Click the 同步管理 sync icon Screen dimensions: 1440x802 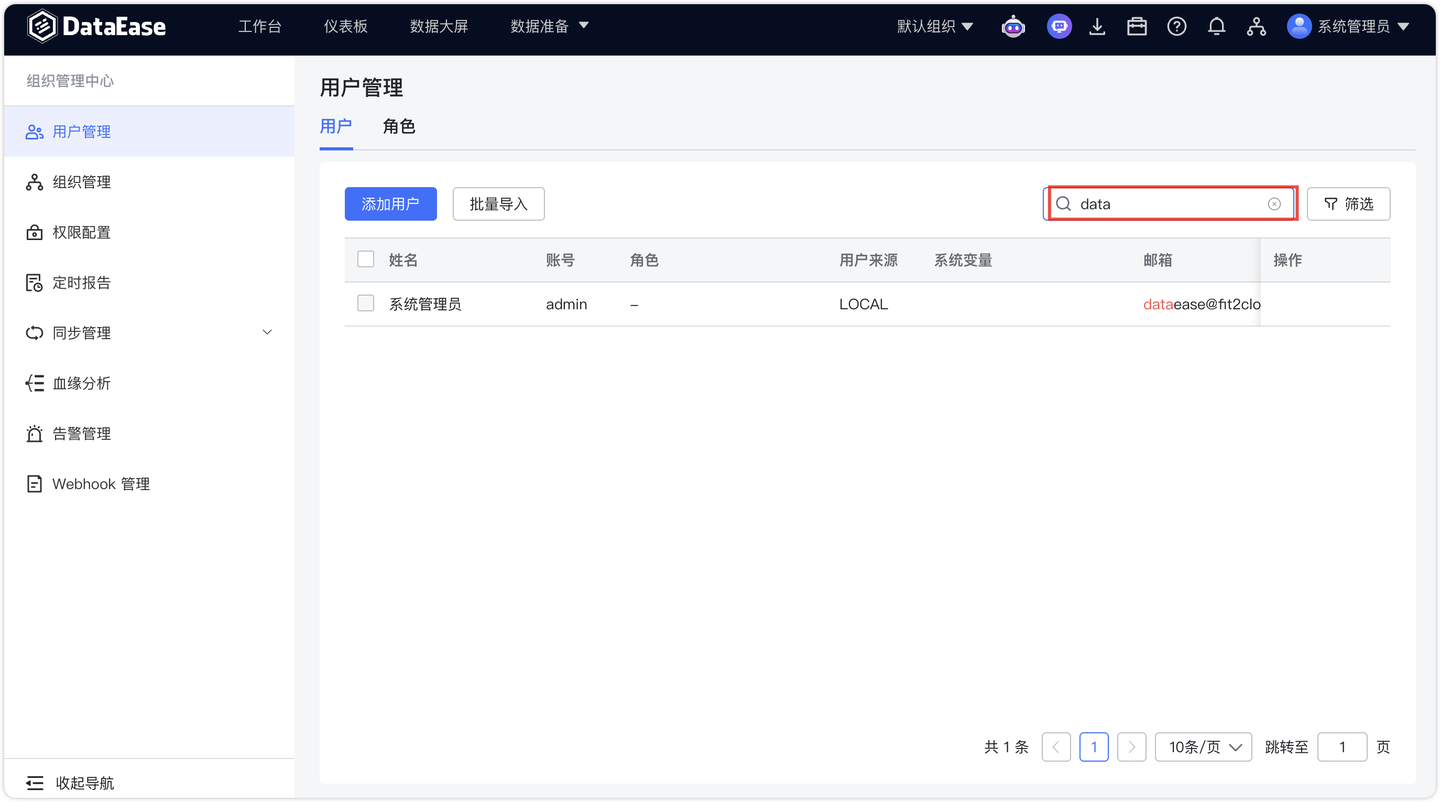(x=34, y=333)
